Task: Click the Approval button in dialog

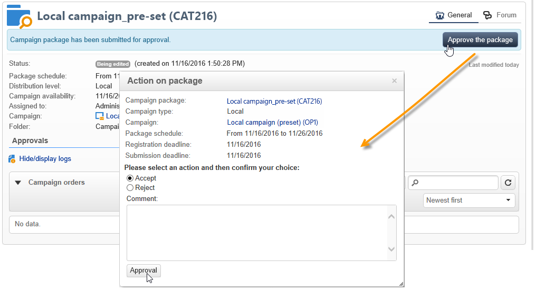Action: click(143, 270)
